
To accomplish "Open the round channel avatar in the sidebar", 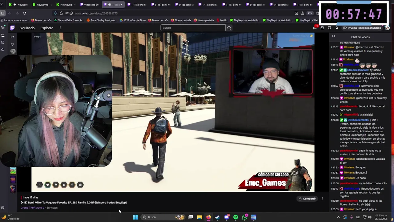I will coord(13,51).
